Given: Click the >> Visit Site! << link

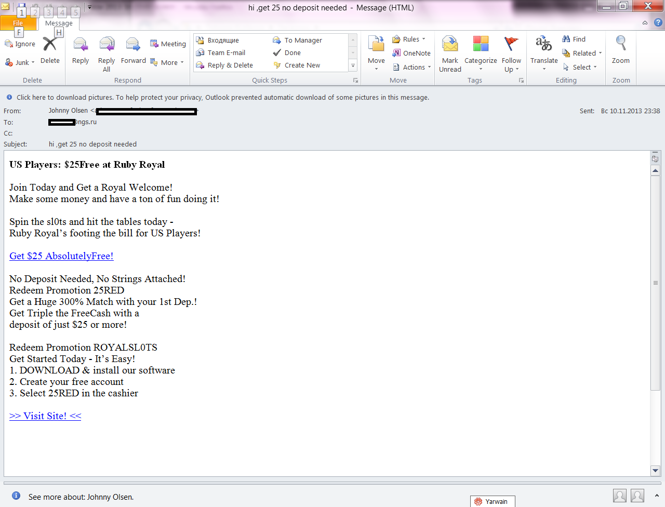Looking at the screenshot, I should [x=45, y=416].
